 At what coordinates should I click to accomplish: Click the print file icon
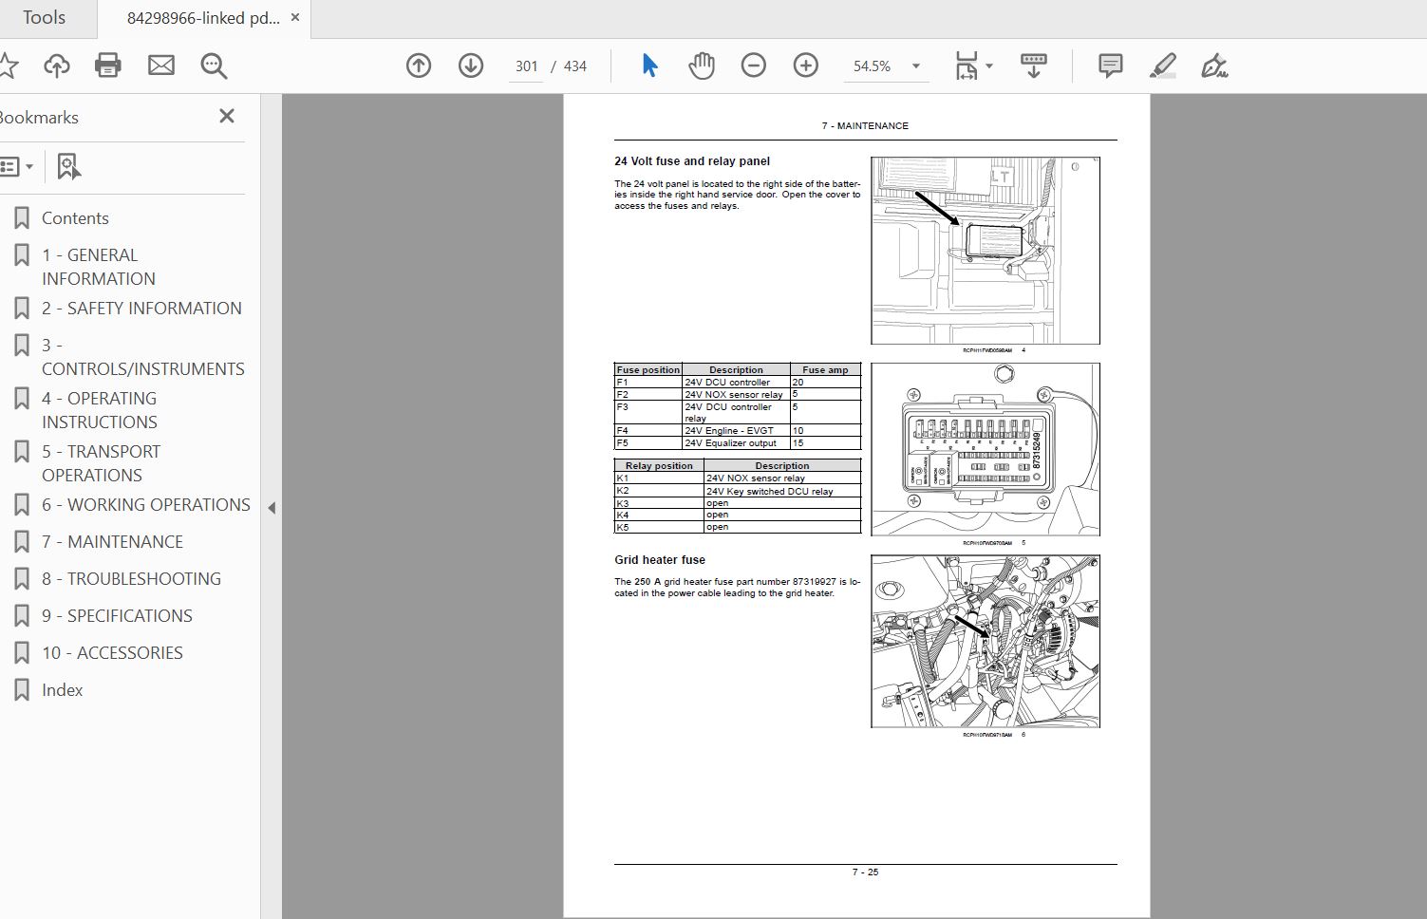(x=108, y=66)
